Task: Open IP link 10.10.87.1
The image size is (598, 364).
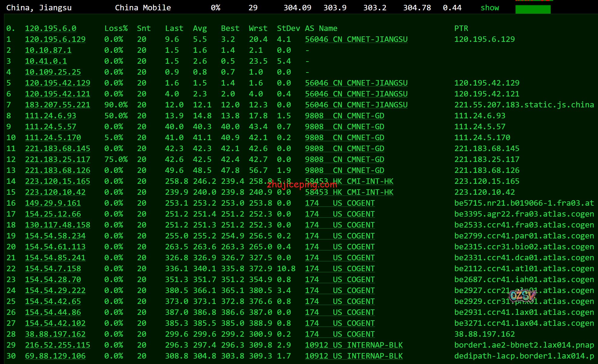Action: pyautogui.click(x=48, y=50)
